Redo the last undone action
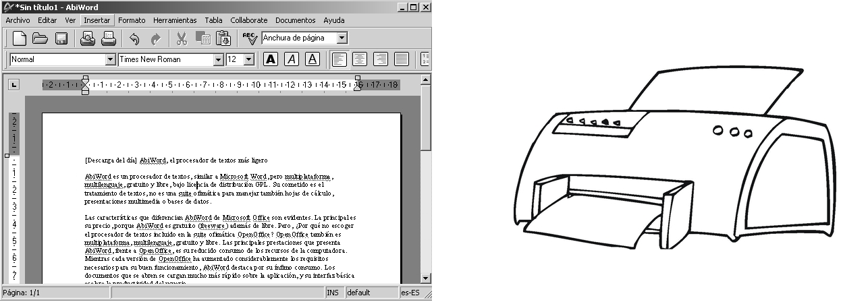Image resolution: width=841 pixels, height=302 pixels. pyautogui.click(x=155, y=38)
